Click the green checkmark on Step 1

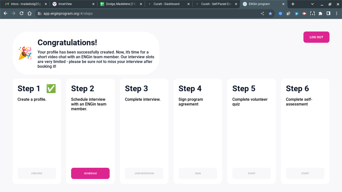coord(51,89)
